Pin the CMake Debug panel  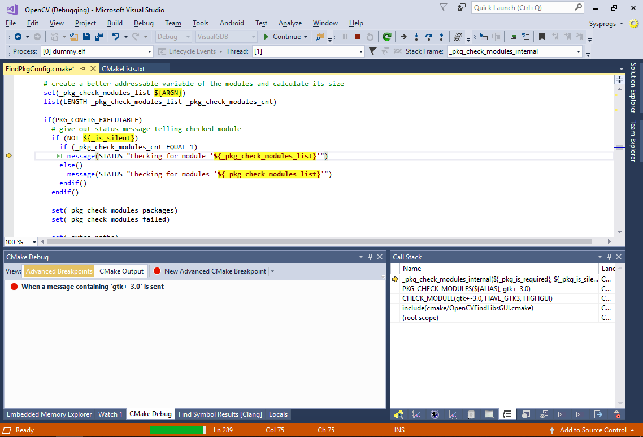(370, 257)
